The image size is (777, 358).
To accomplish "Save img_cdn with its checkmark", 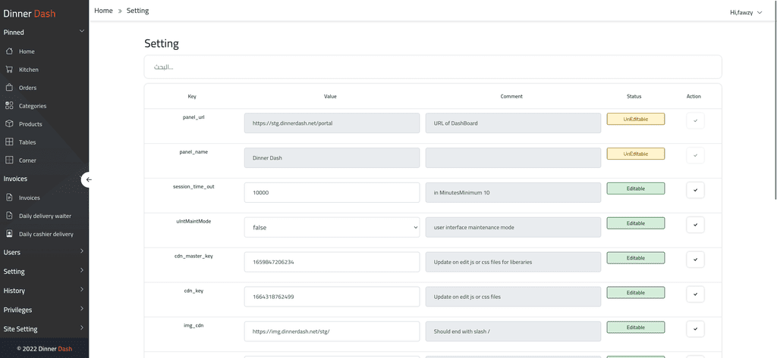I will 695,328.
